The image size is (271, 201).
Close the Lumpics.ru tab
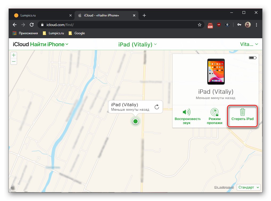71,15
